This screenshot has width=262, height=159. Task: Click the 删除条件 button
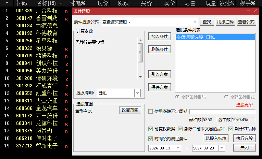(160, 49)
